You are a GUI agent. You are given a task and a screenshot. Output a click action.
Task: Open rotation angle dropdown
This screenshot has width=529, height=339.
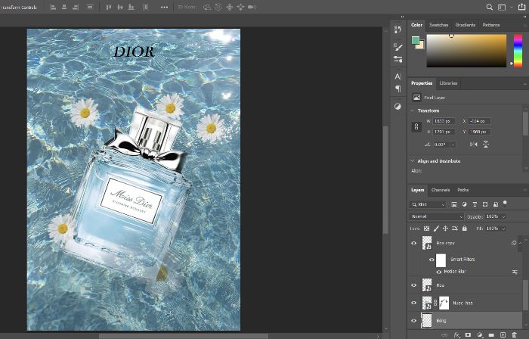click(453, 145)
